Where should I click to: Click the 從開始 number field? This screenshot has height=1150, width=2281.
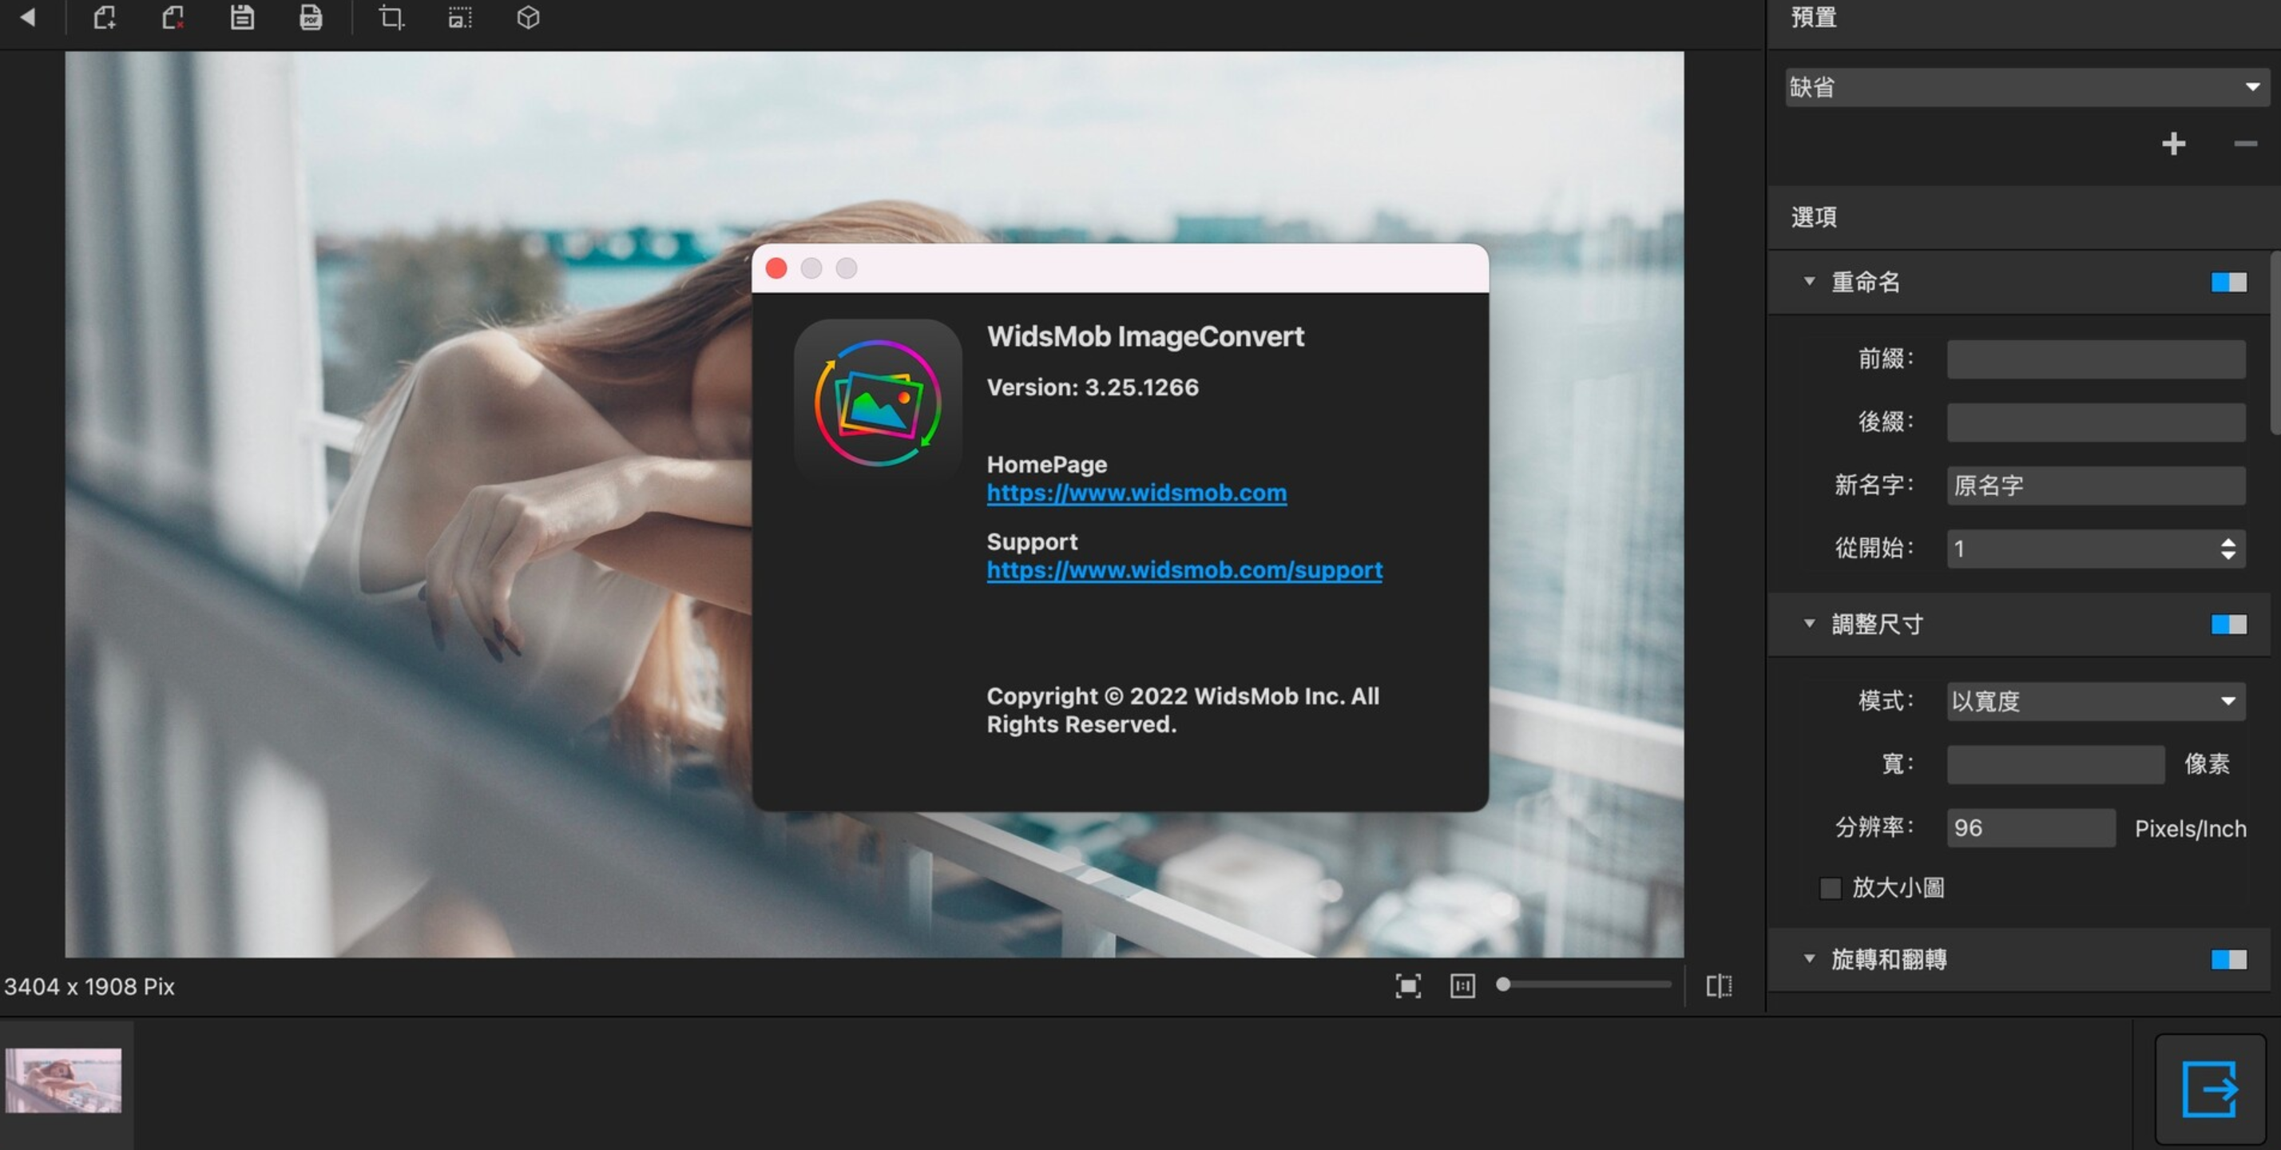pyautogui.click(x=2096, y=549)
